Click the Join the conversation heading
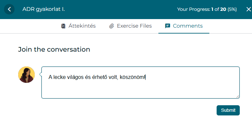The width and height of the screenshot is (252, 123). 54,49
